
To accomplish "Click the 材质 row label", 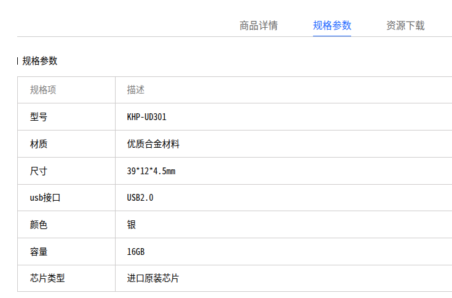I will 39,143.
